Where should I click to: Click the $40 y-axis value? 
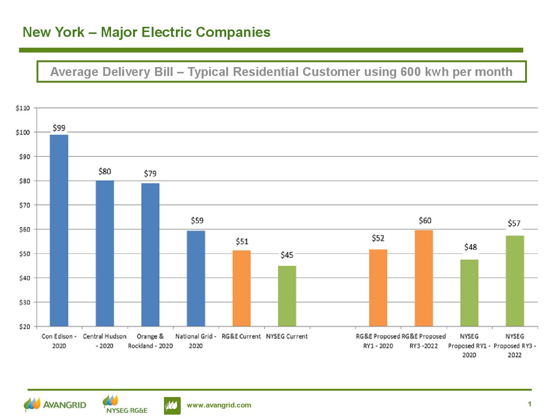(24, 278)
